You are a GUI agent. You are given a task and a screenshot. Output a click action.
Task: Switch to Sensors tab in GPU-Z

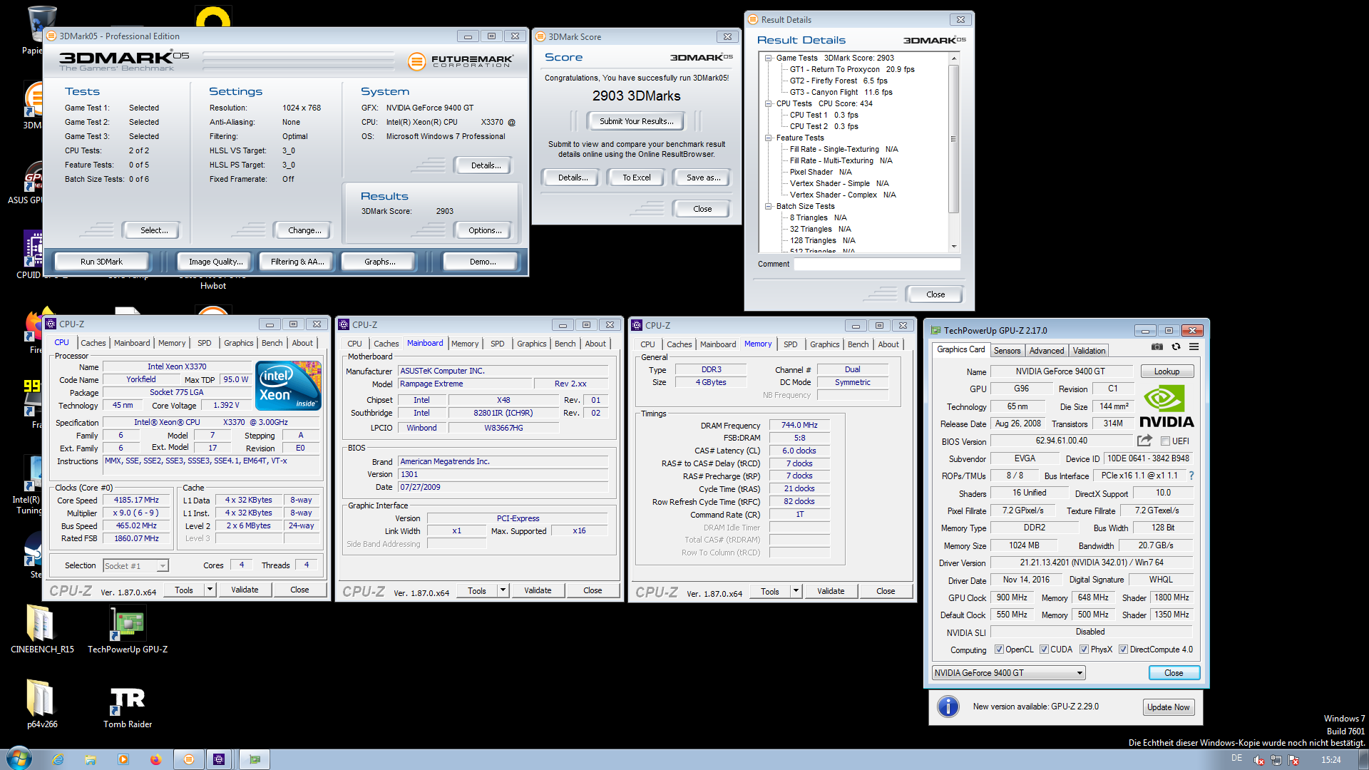coord(1007,350)
